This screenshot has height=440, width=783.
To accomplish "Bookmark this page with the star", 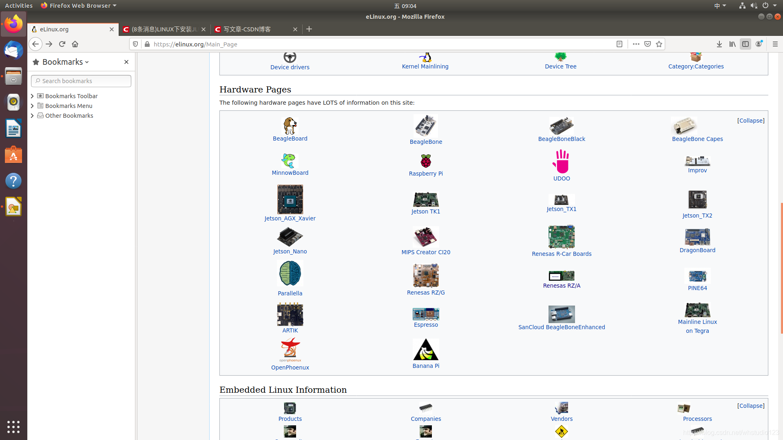I will pos(659,44).
